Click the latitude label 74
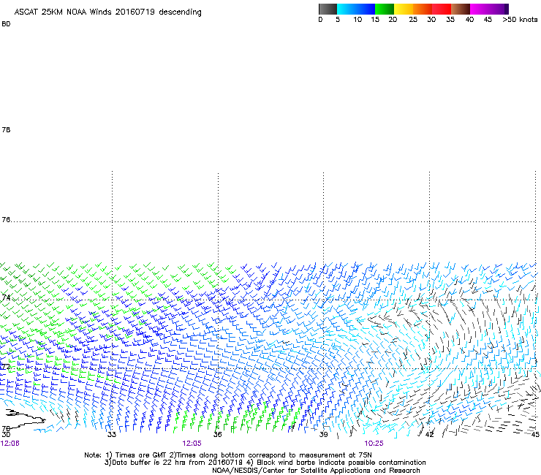 click(6, 297)
